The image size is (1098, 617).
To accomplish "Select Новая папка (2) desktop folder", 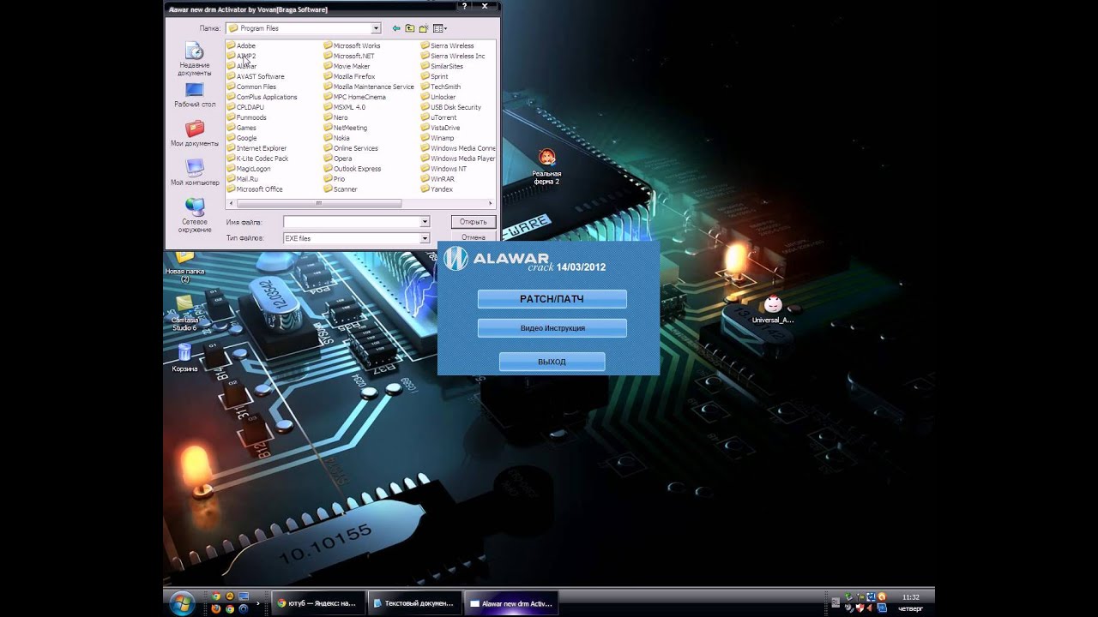I will (x=184, y=266).
